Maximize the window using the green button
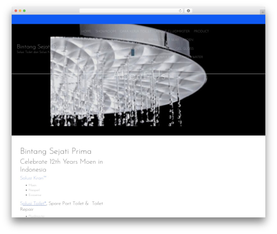Screen dimensions: 277x234 coord(24,11)
